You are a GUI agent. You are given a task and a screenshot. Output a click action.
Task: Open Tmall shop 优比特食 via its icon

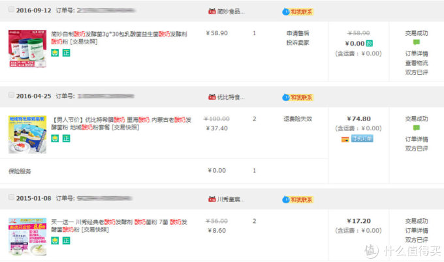212,97
